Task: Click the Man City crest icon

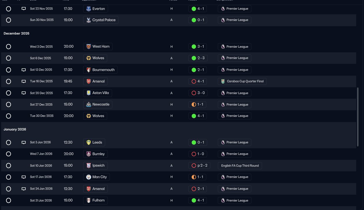Action: coord(88,177)
